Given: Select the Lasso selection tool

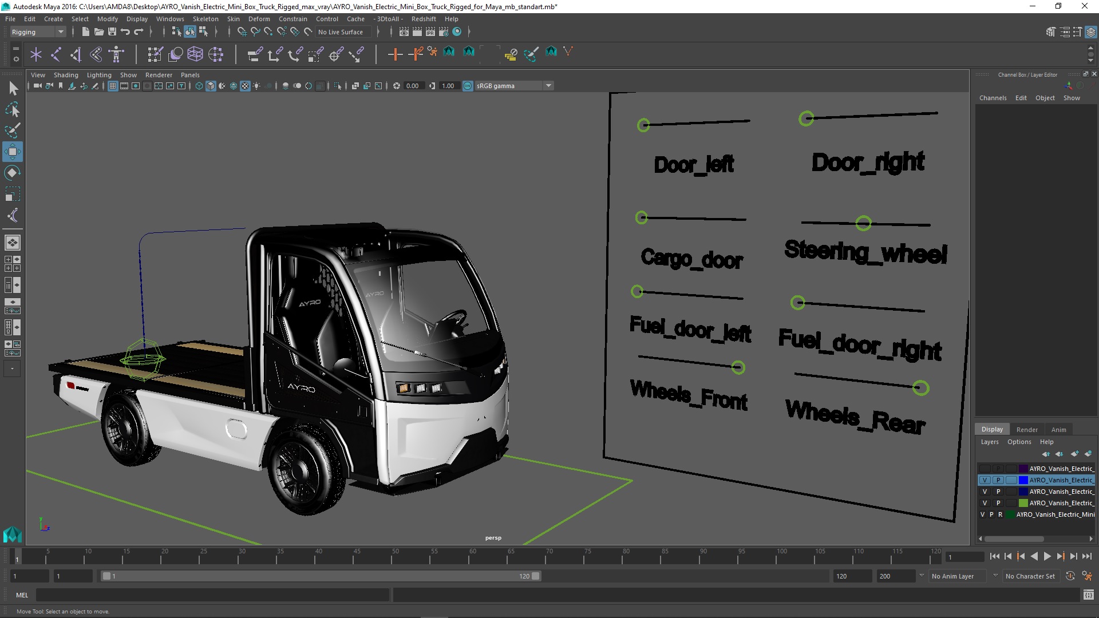Looking at the screenshot, I should [12, 109].
